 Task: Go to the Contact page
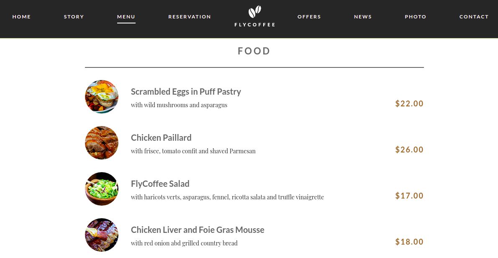click(474, 17)
